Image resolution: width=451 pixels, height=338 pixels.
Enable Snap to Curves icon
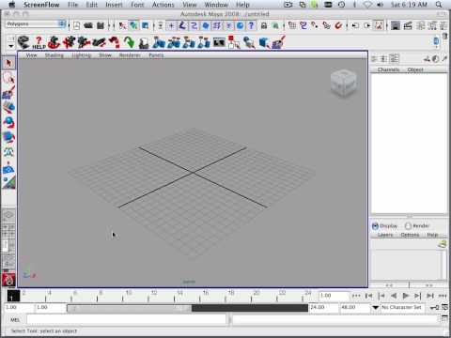pyautogui.click(x=303, y=25)
